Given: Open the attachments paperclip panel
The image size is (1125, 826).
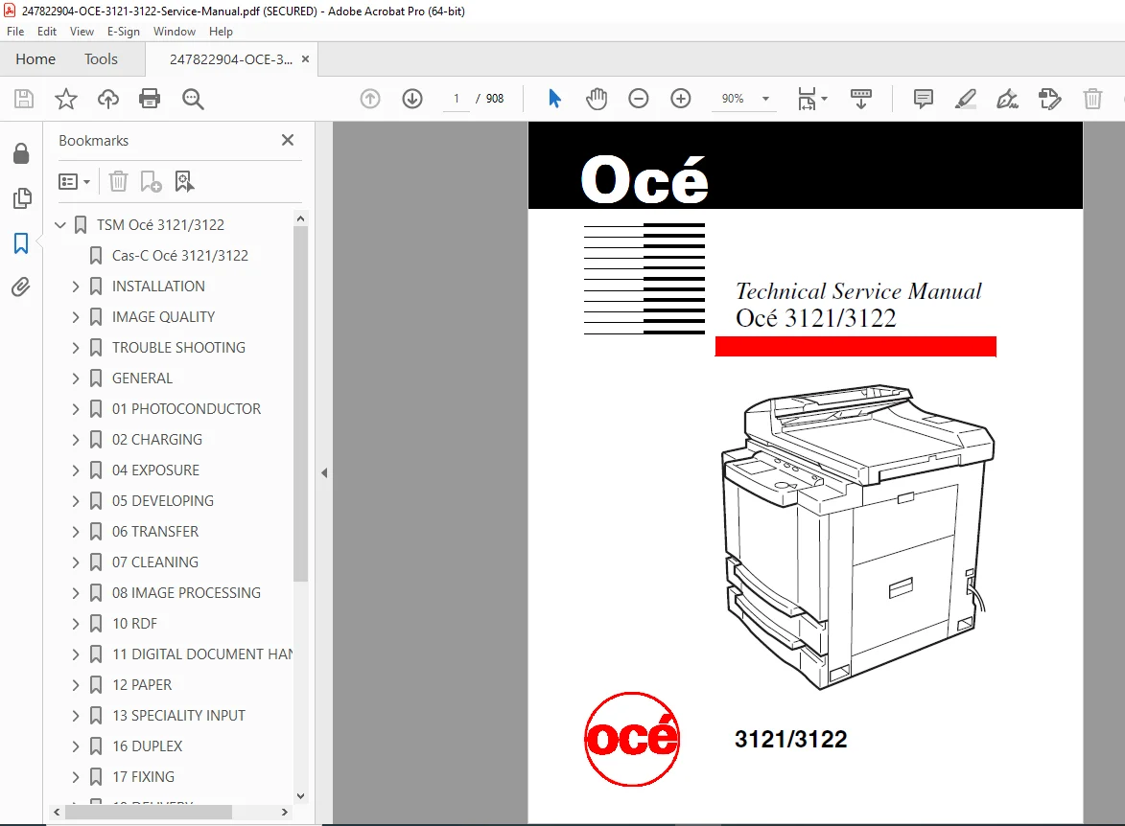Looking at the screenshot, I should [21, 287].
